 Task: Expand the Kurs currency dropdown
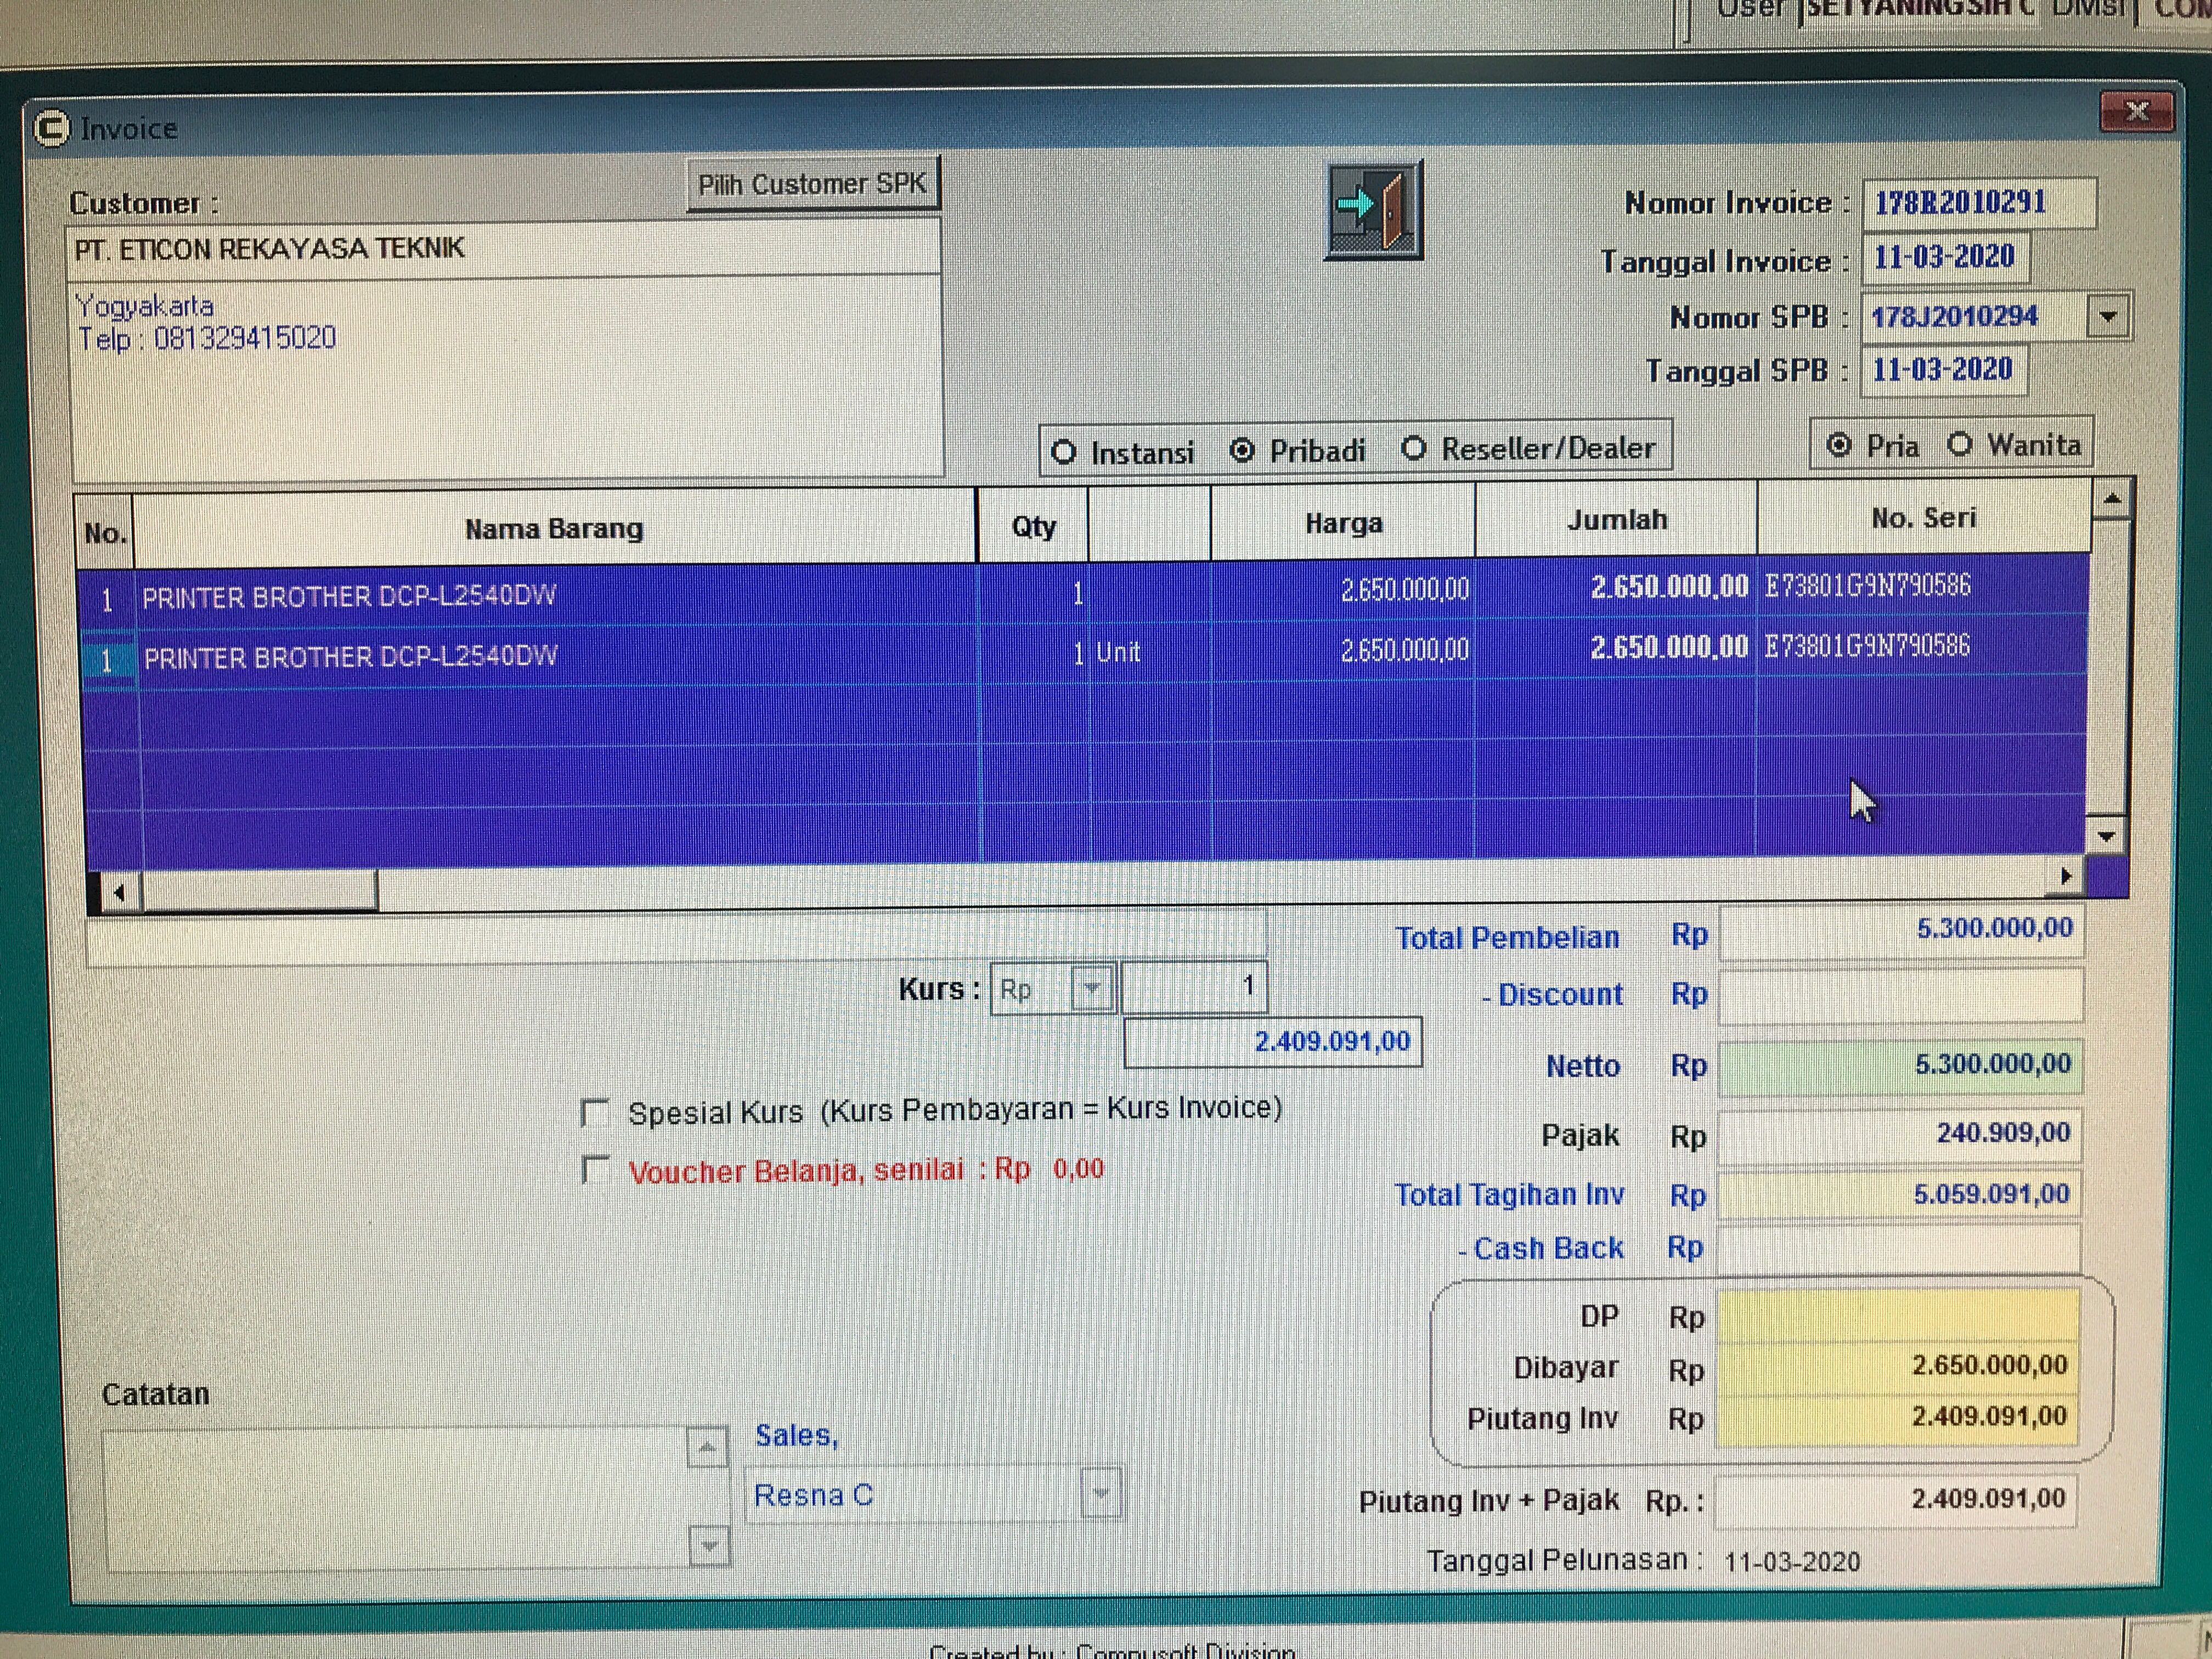tap(1091, 989)
